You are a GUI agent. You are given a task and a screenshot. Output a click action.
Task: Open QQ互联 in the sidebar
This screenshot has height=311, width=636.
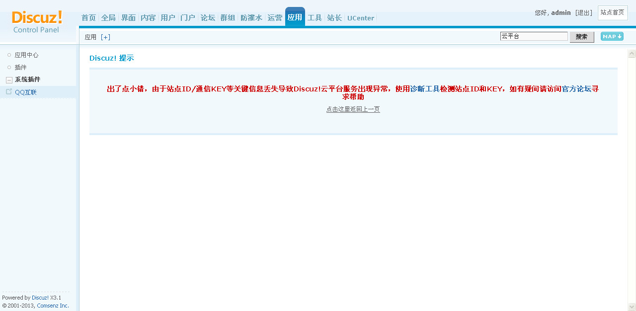(25, 92)
